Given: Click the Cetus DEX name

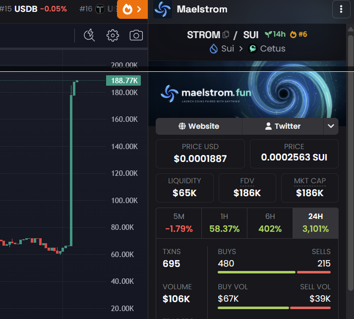Looking at the screenshot, I should pyautogui.click(x=272, y=48).
